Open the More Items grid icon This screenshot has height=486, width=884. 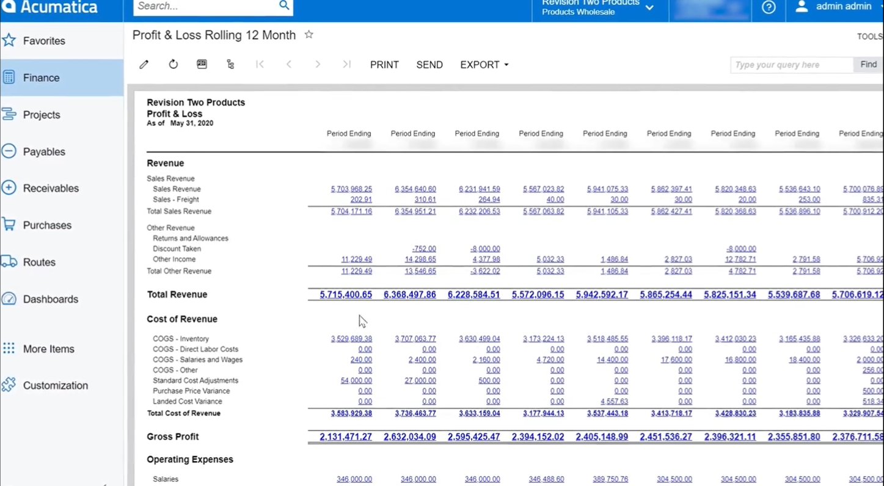[9, 349]
